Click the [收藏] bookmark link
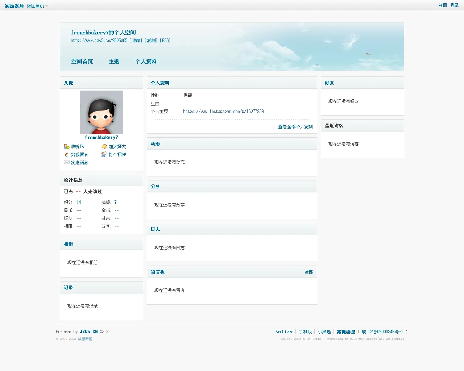464x371 pixels. 136,41
